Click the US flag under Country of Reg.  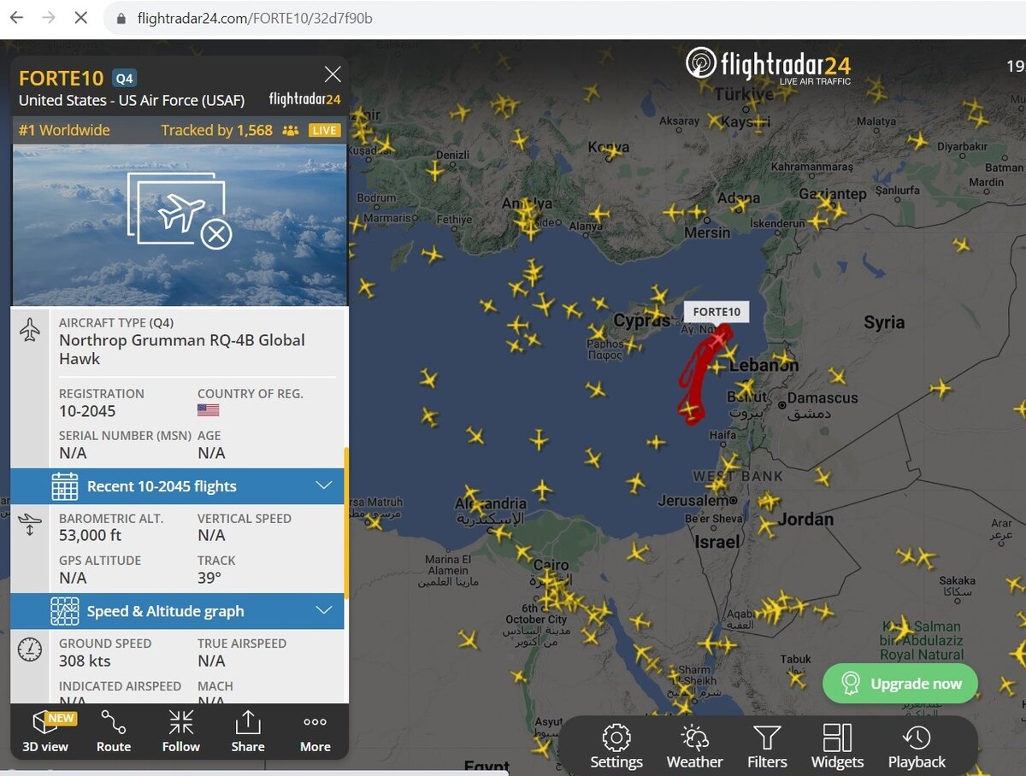tap(209, 411)
